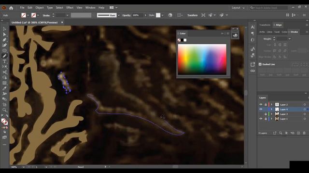Select the active Pencil tool
Image resolution: width=309 pixels, height=173 pixels.
click(x=4, y=56)
